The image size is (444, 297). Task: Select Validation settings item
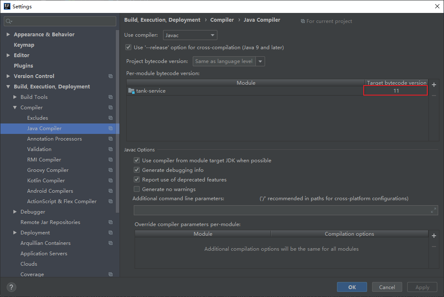tap(39, 149)
